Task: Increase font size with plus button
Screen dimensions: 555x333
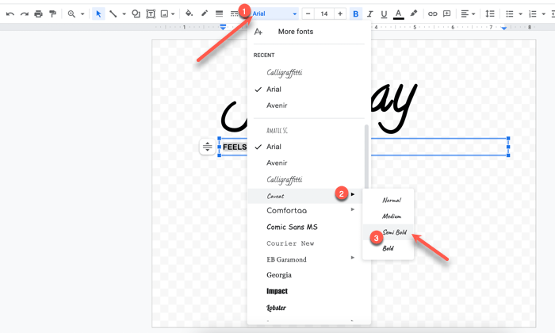Action: tap(340, 13)
